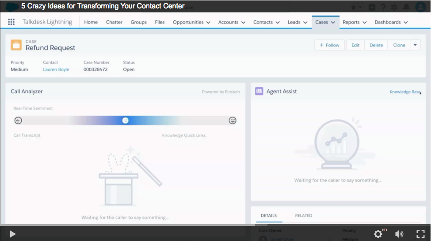Image resolution: width=431 pixels, height=241 pixels.
Task: Click Talkdesk Lightning app name
Action: tap(47, 22)
